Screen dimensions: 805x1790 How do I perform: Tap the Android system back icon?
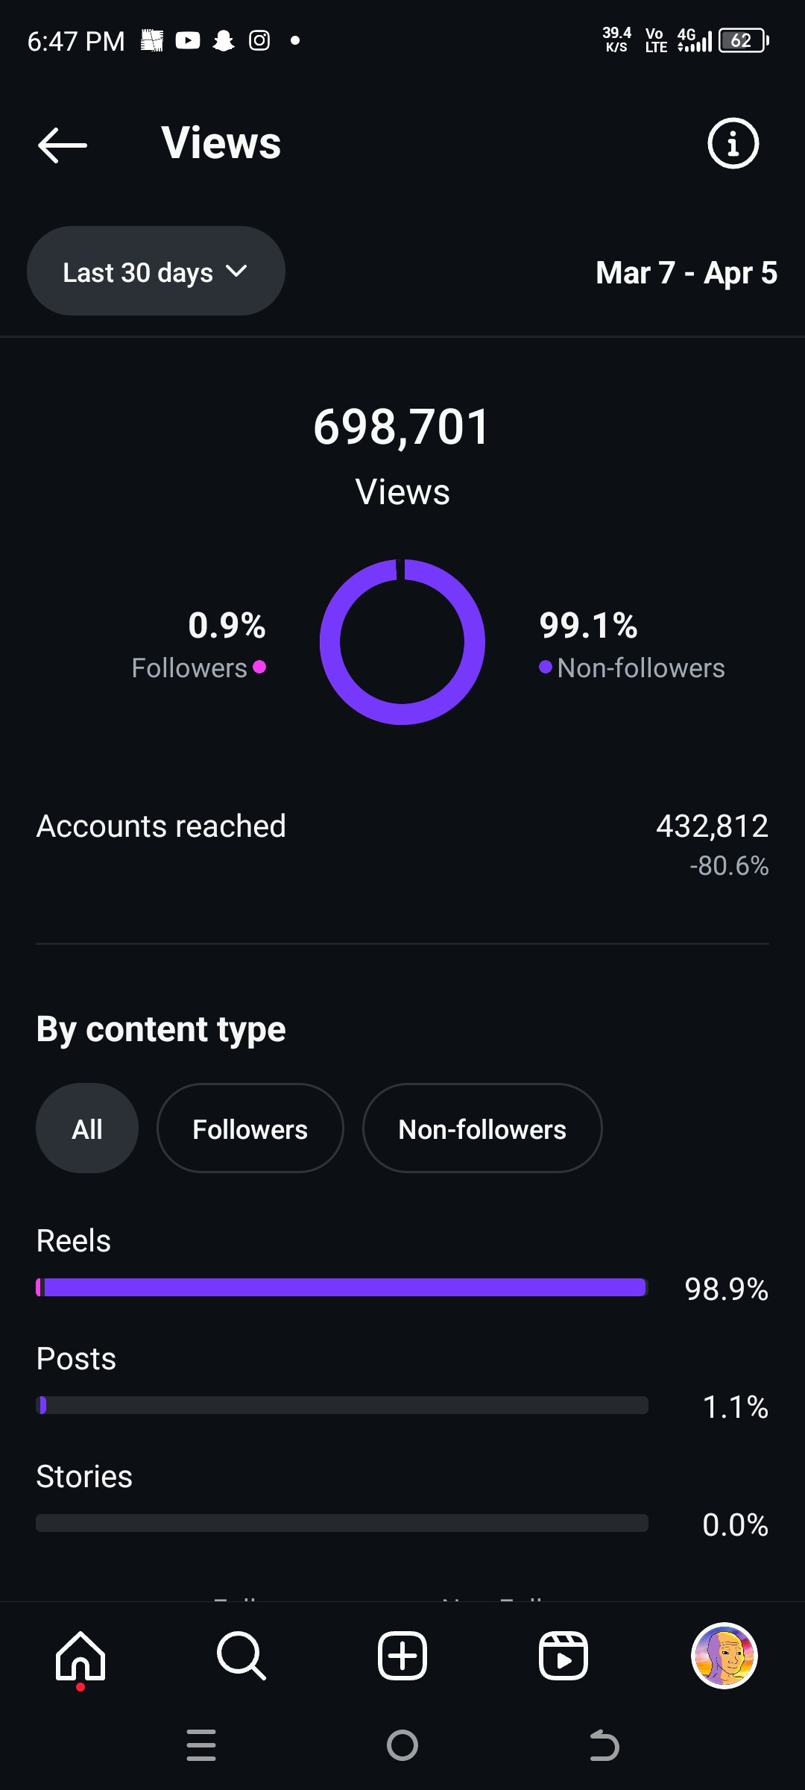point(604,1745)
